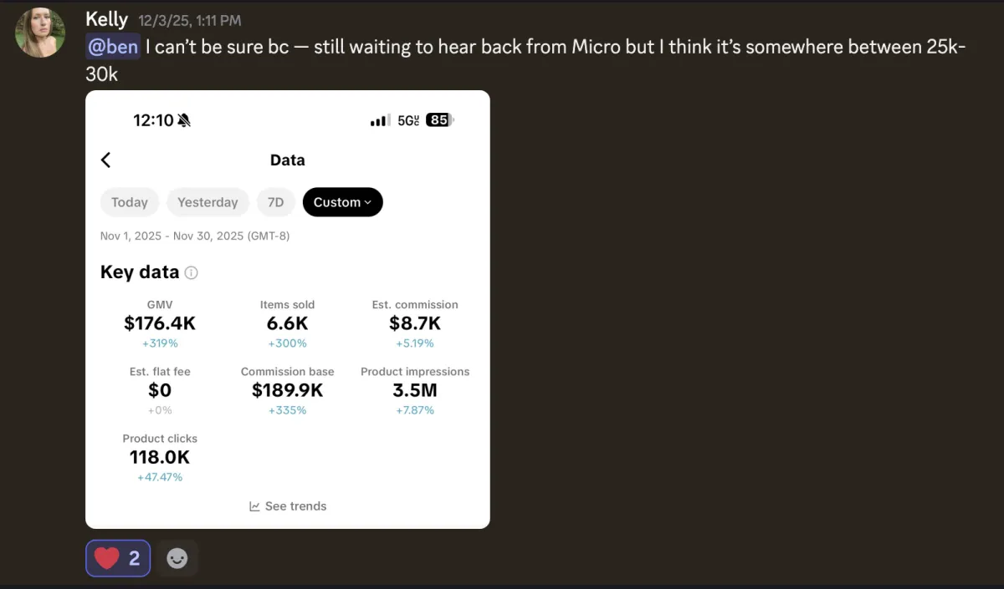Switch to the 7D tab
The height and width of the screenshot is (589, 1004).
275,202
